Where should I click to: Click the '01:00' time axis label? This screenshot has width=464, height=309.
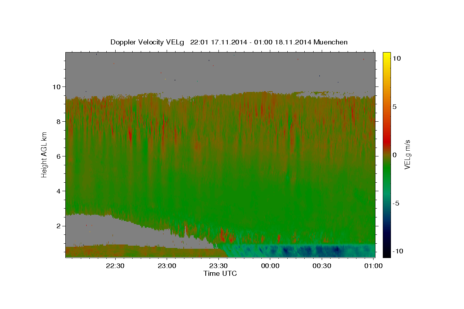pos(374,266)
